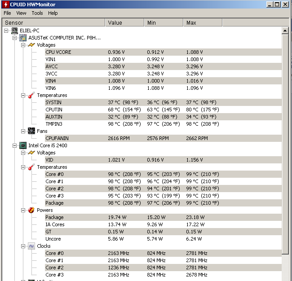The width and height of the screenshot is (292, 281).
Task: Select the AUXTIN temperature row
Action: (x=163, y=117)
